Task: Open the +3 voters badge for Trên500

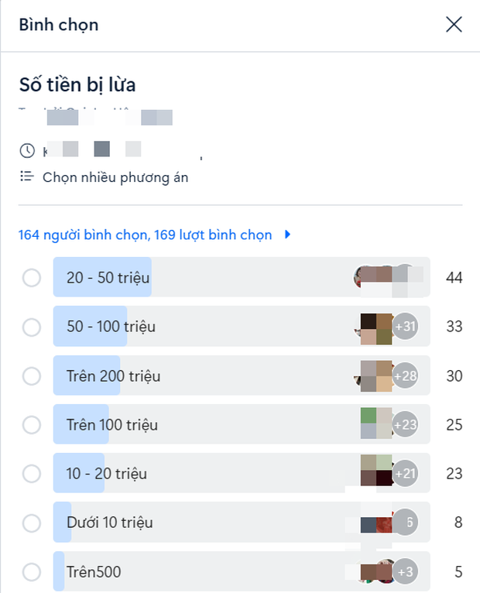Action: tap(405, 571)
